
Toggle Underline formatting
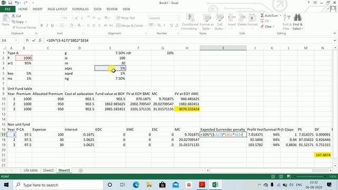pyautogui.click(x=52, y=25)
